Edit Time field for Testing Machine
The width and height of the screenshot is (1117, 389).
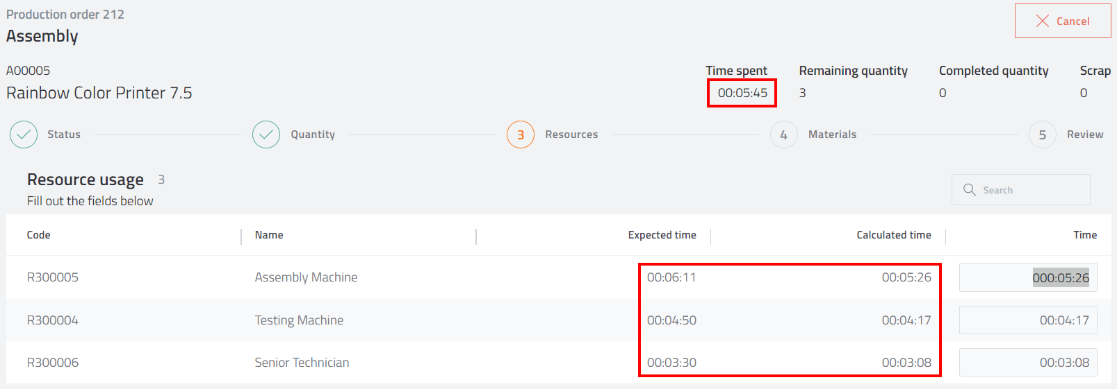click(x=1028, y=320)
